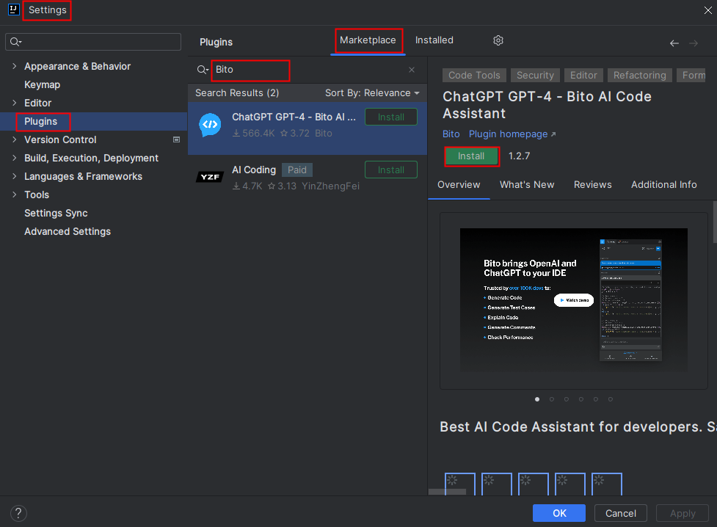Select the fifth carousel dot
Viewport: 717px width, 527px height.
point(596,399)
